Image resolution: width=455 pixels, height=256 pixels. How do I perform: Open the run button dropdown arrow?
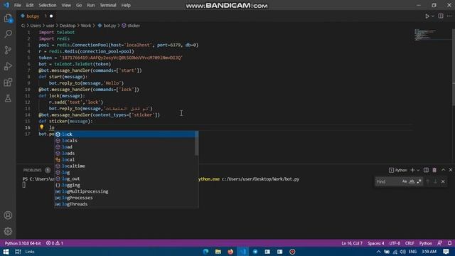tap(433, 16)
